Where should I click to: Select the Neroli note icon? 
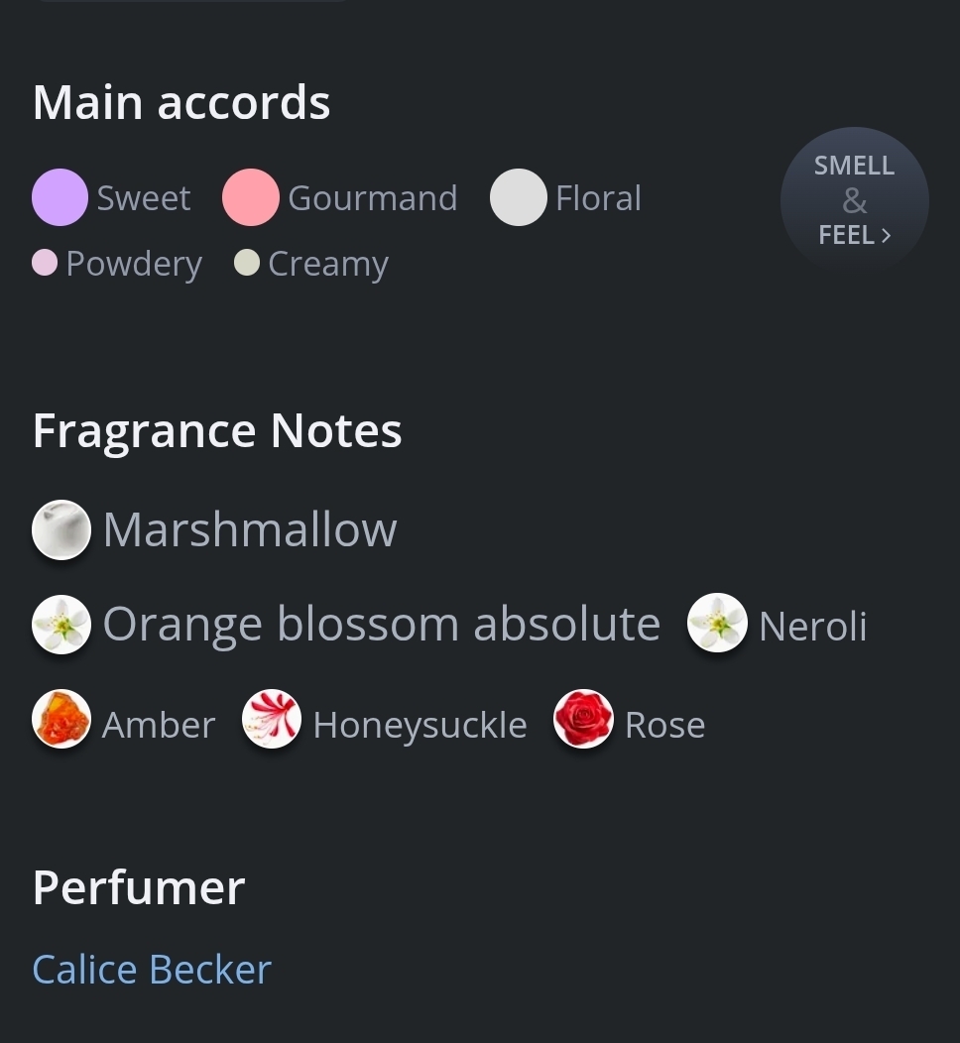pyautogui.click(x=717, y=623)
